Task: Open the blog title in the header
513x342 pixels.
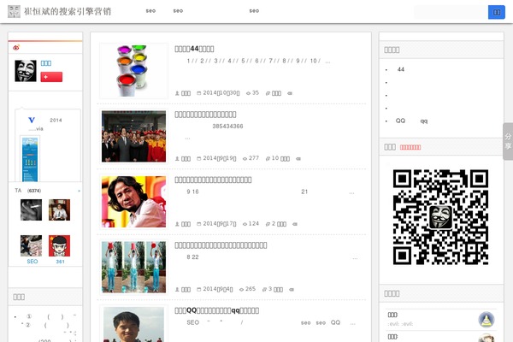Action: (68, 11)
